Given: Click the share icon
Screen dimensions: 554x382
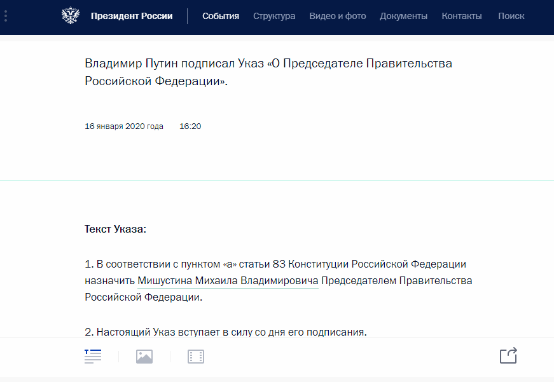Looking at the screenshot, I should (508, 355).
